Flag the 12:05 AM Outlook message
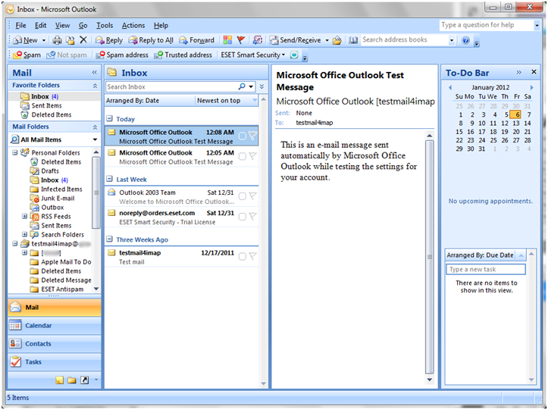 (252, 156)
